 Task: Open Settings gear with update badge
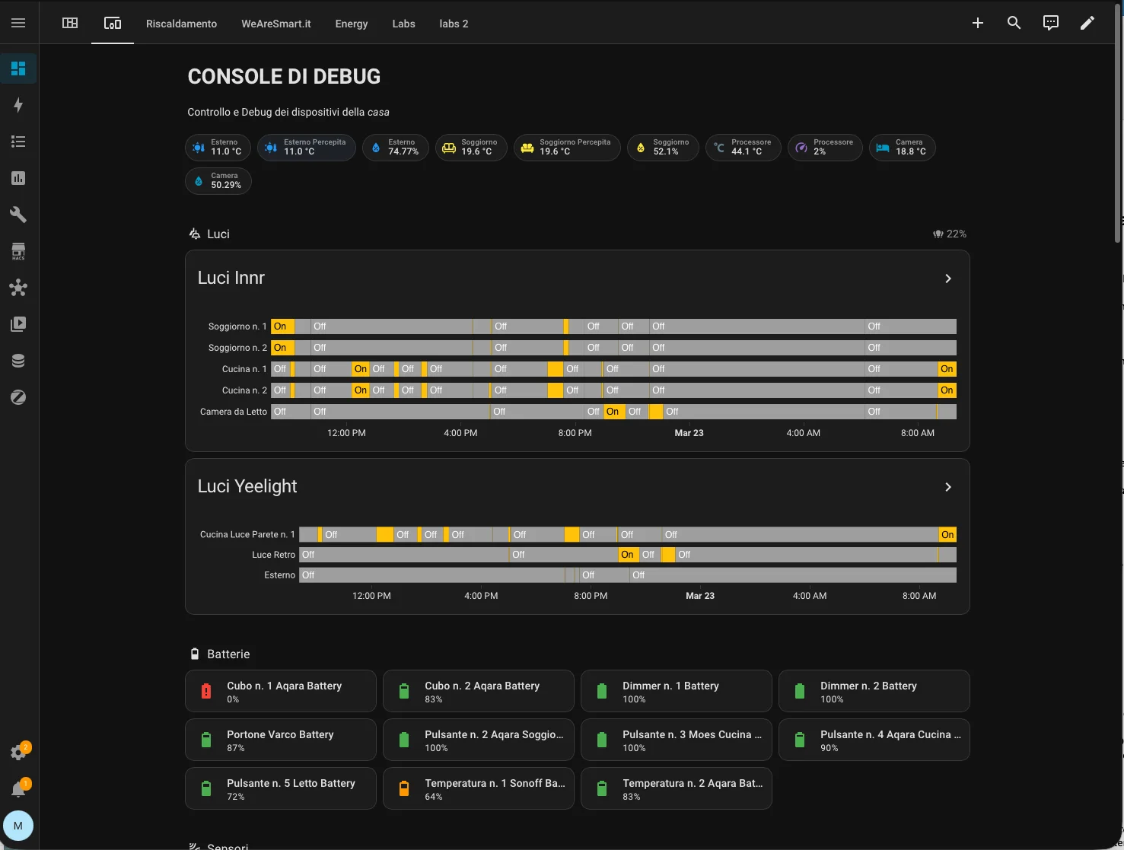point(18,753)
